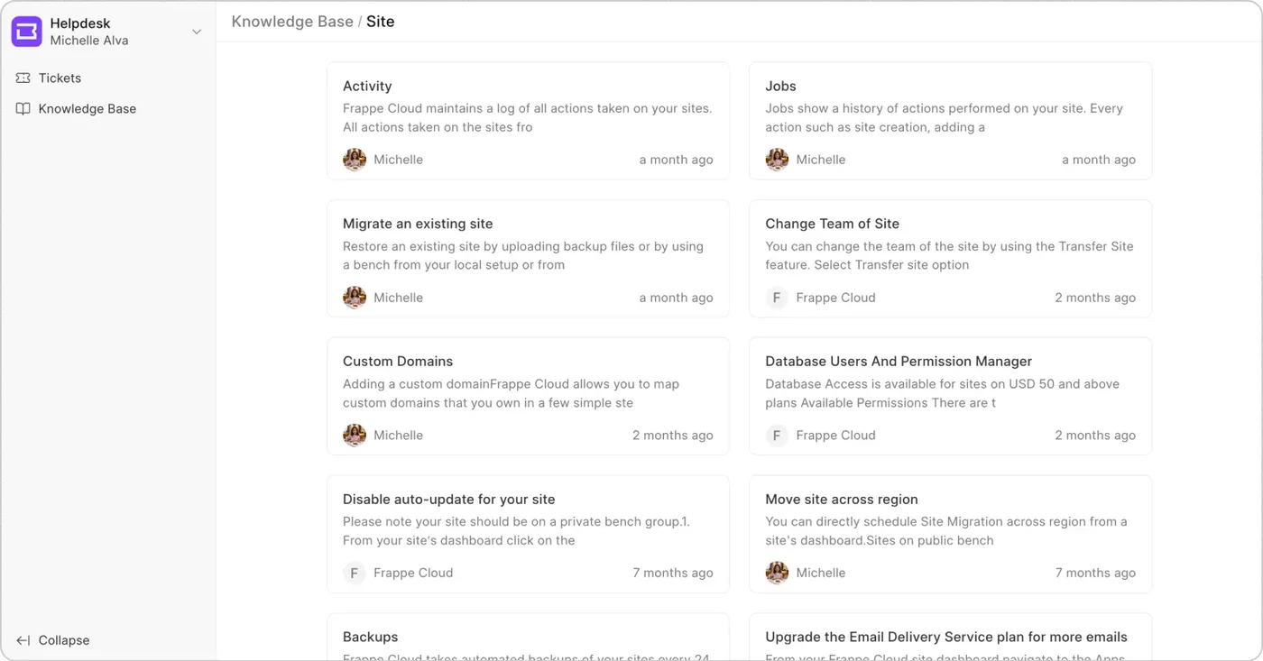1263x661 pixels.
Task: Click the F avatar on Disable auto-update card
Action: pos(355,573)
